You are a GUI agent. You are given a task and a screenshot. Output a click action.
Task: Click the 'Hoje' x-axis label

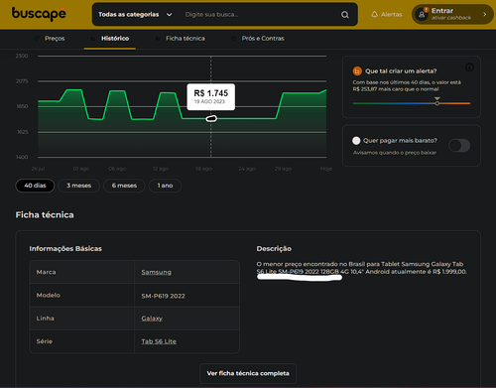click(x=326, y=169)
